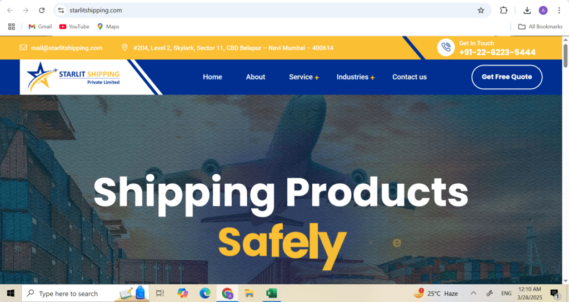The width and height of the screenshot is (569, 302).
Task: Show hidden system tray icons chevron
Action: click(473, 293)
